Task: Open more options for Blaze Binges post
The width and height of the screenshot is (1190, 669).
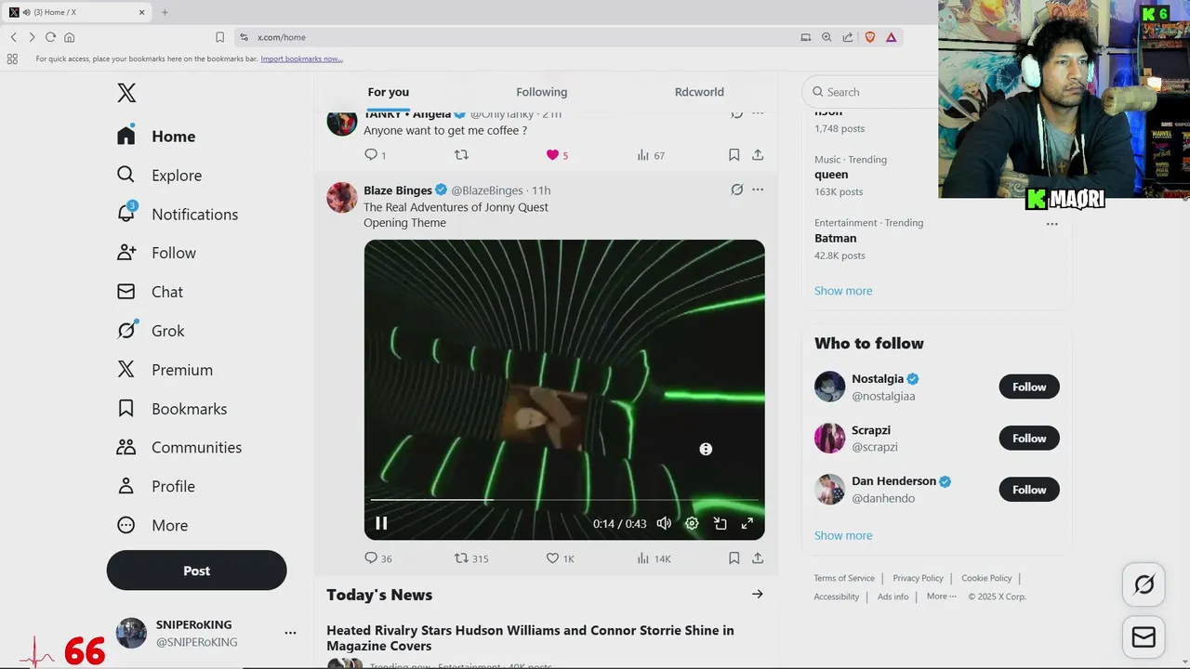Action: (x=758, y=190)
